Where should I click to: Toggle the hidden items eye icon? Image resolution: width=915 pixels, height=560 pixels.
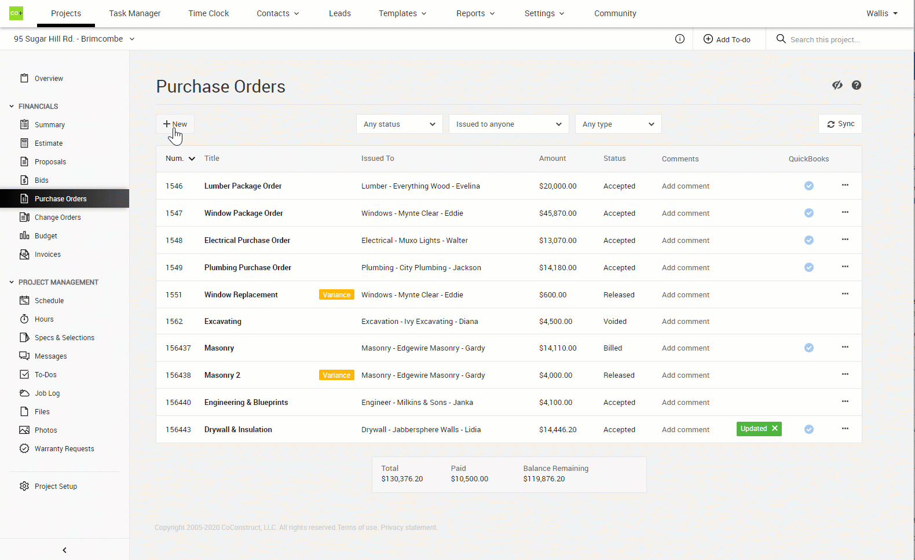[x=837, y=85]
